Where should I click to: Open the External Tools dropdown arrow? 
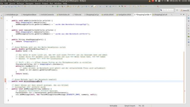point(64,6)
